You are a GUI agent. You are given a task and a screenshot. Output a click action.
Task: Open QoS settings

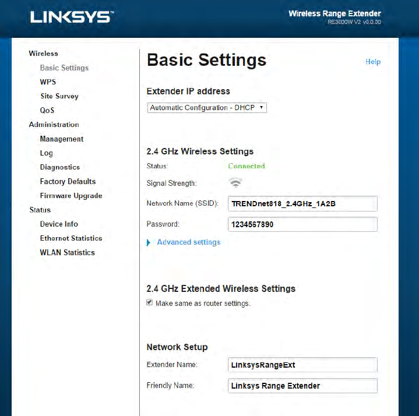(47, 110)
